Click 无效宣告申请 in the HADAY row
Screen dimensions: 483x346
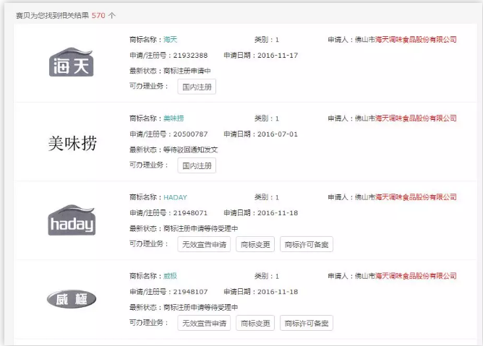tap(204, 244)
